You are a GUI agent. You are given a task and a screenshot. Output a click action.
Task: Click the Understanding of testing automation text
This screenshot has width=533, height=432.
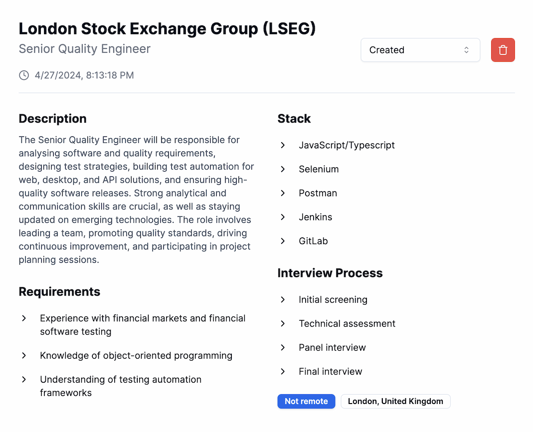point(121,386)
